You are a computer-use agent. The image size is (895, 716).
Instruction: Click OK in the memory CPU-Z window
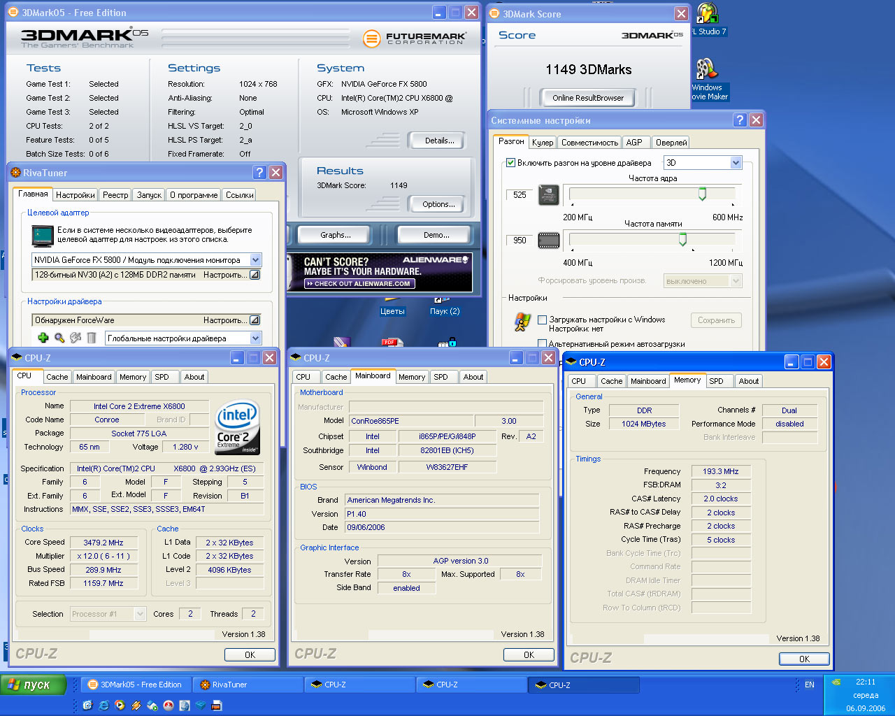804,659
